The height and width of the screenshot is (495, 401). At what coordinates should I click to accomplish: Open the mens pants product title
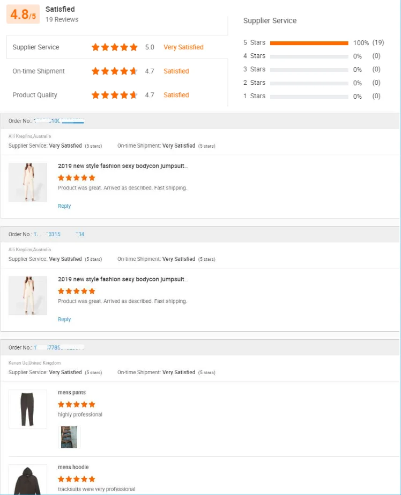point(72,392)
